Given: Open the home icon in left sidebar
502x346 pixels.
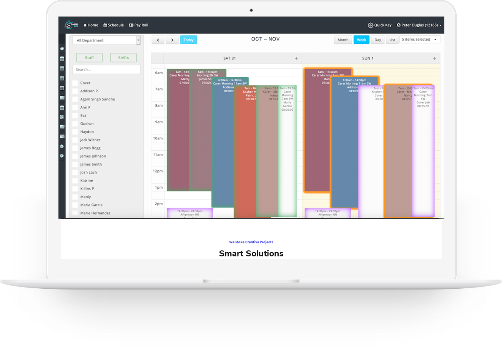Looking at the screenshot, I should click(x=62, y=49).
